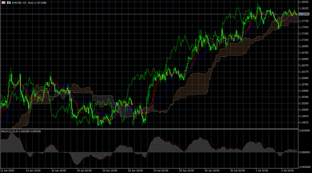Click the 1.14615 price scale value
The height and width of the screenshot is (173, 312).
click(x=304, y=123)
